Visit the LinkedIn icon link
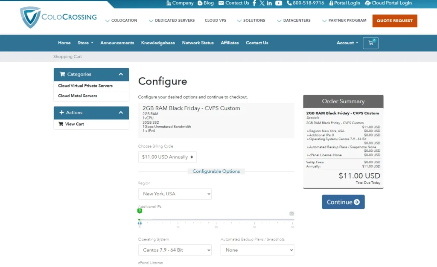437x267 pixels. (269, 3)
